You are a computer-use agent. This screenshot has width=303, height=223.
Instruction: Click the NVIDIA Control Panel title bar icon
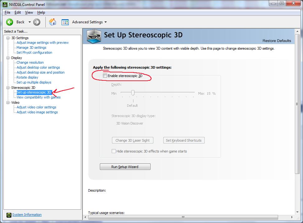(x=5, y=4)
